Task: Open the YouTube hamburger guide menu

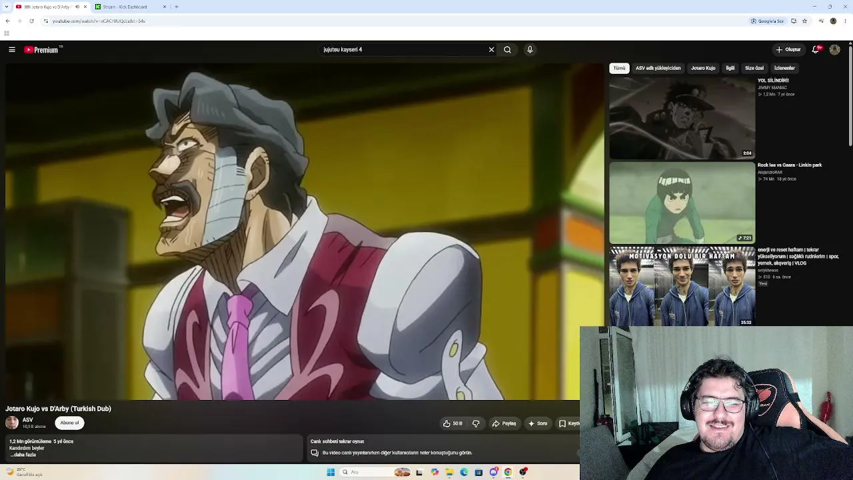Action: (x=12, y=49)
